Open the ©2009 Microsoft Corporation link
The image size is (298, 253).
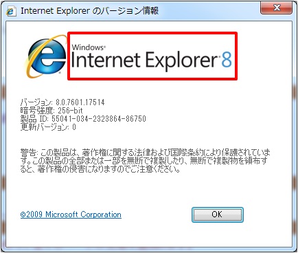coord(71,214)
